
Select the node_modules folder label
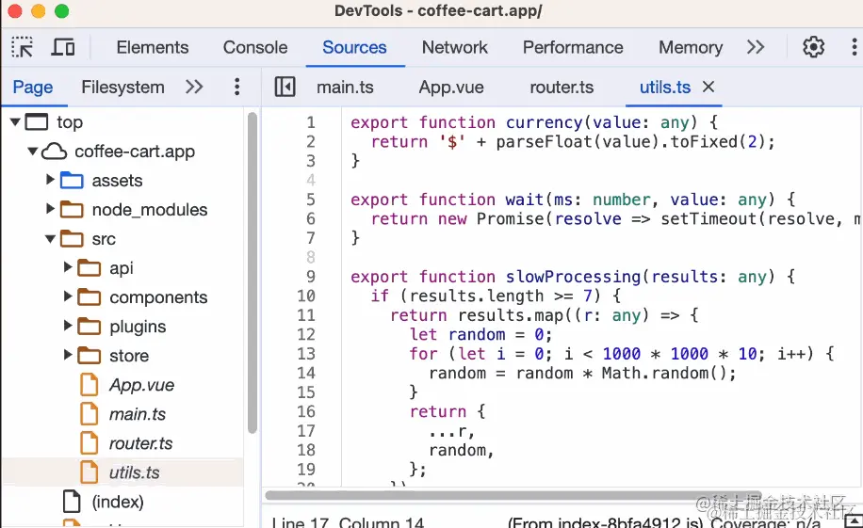pyautogui.click(x=150, y=210)
